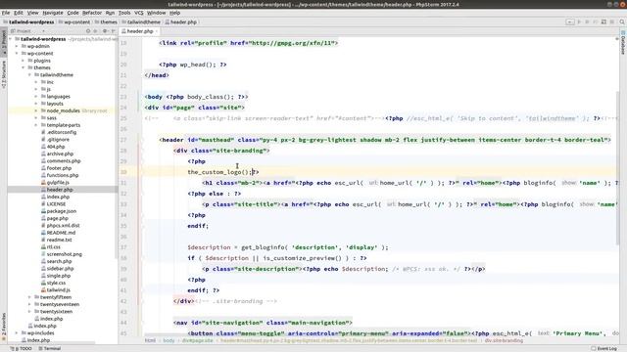Viewport: 627px width, 352px height.
Task: Click the sass folder icon
Action: pyautogui.click(x=43, y=118)
